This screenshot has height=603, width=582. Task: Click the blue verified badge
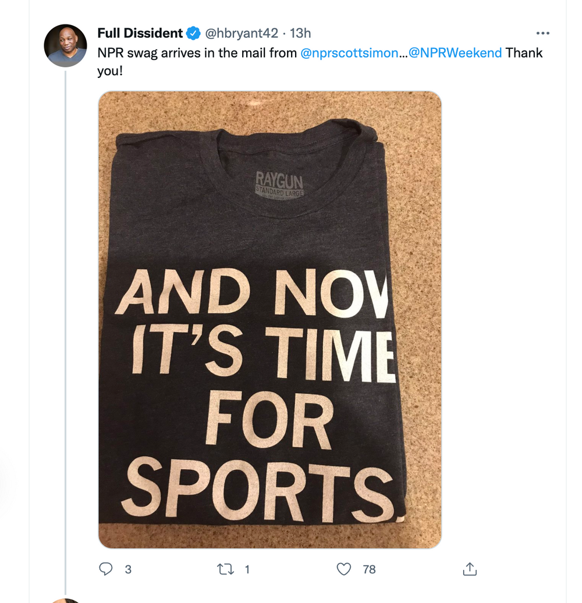[x=193, y=33]
